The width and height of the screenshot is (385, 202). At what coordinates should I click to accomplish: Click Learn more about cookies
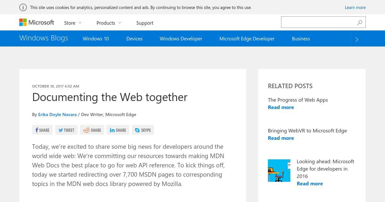point(355,7)
